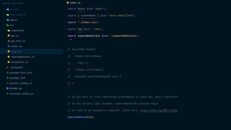This screenshot has width=231, height=130.
Task: Open package.json from the explorer
Action: [x=18, y=78]
